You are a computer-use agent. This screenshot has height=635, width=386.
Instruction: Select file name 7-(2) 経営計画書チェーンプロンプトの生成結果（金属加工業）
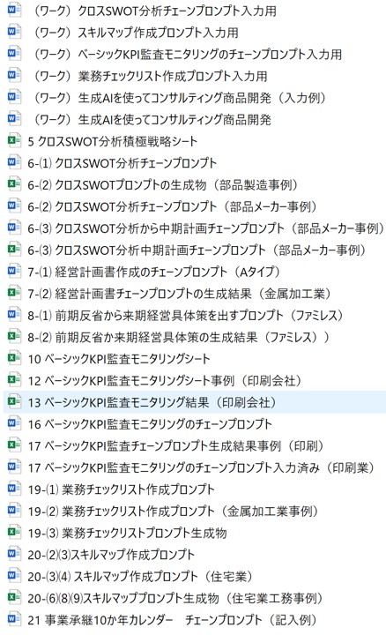coord(179,294)
